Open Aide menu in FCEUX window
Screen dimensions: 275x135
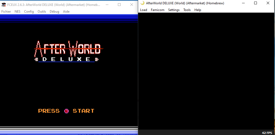tap(66, 12)
